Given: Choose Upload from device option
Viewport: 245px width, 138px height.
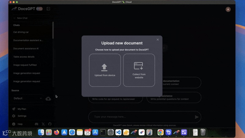Looking at the screenshot, I should click(105, 70).
